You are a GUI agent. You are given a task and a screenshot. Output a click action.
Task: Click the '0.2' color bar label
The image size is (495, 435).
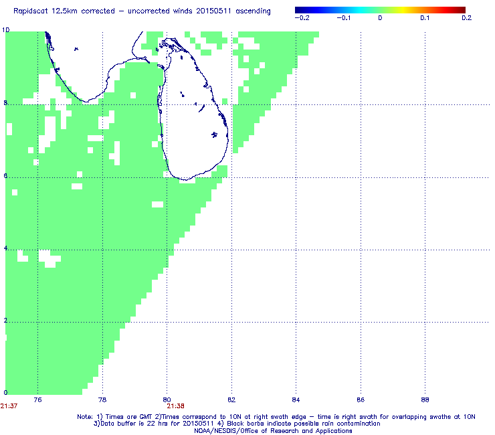click(467, 18)
